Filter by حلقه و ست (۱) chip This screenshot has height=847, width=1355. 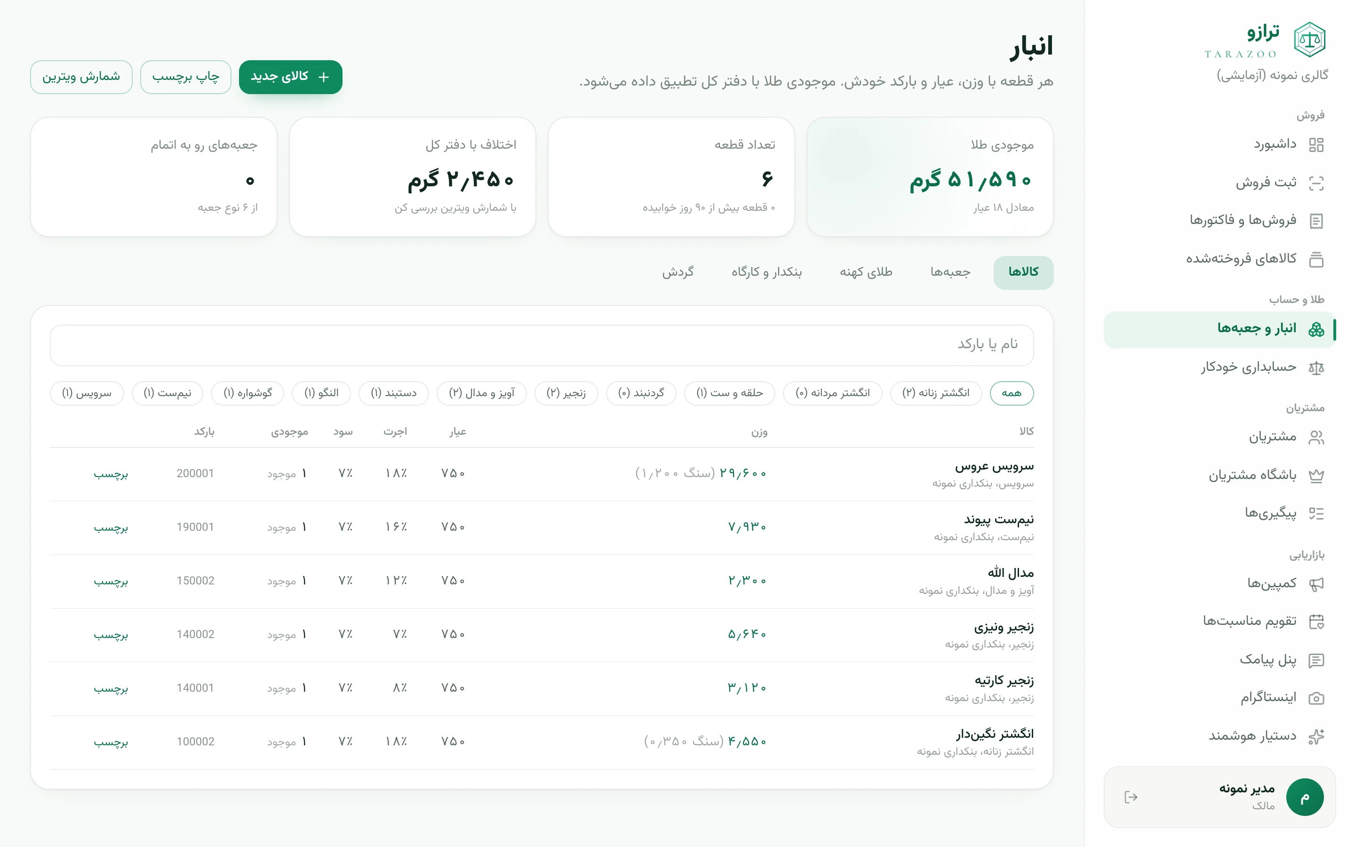(729, 393)
